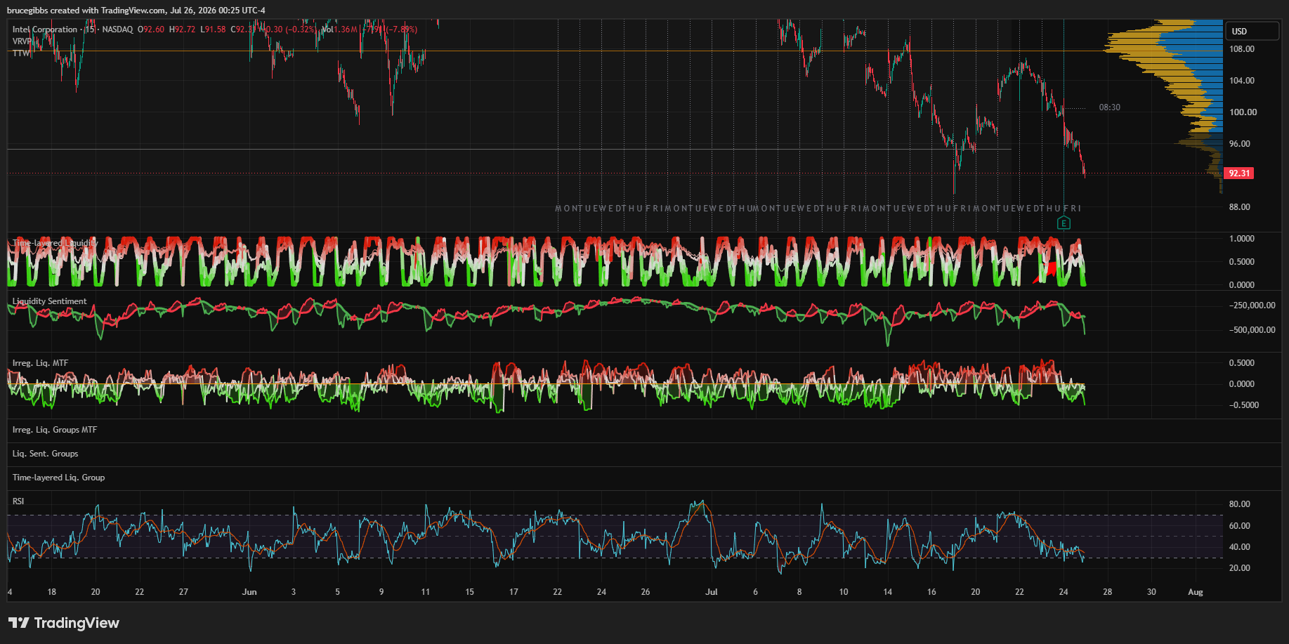Click the 1.0000 scale label
This screenshot has width=1289, height=644.
coord(1242,239)
